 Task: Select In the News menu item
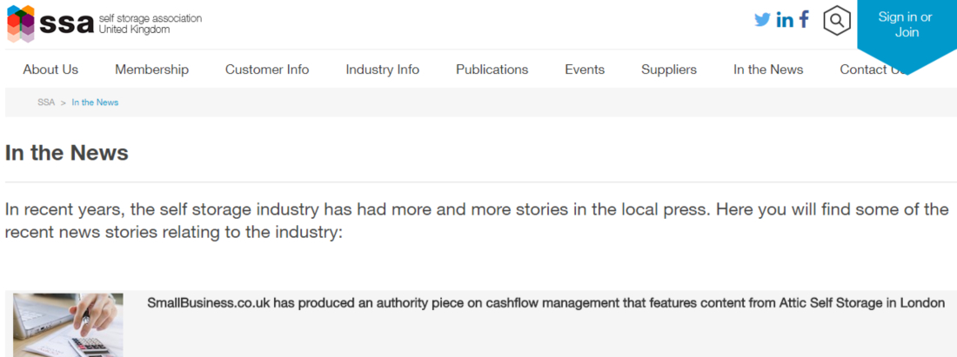[768, 69]
